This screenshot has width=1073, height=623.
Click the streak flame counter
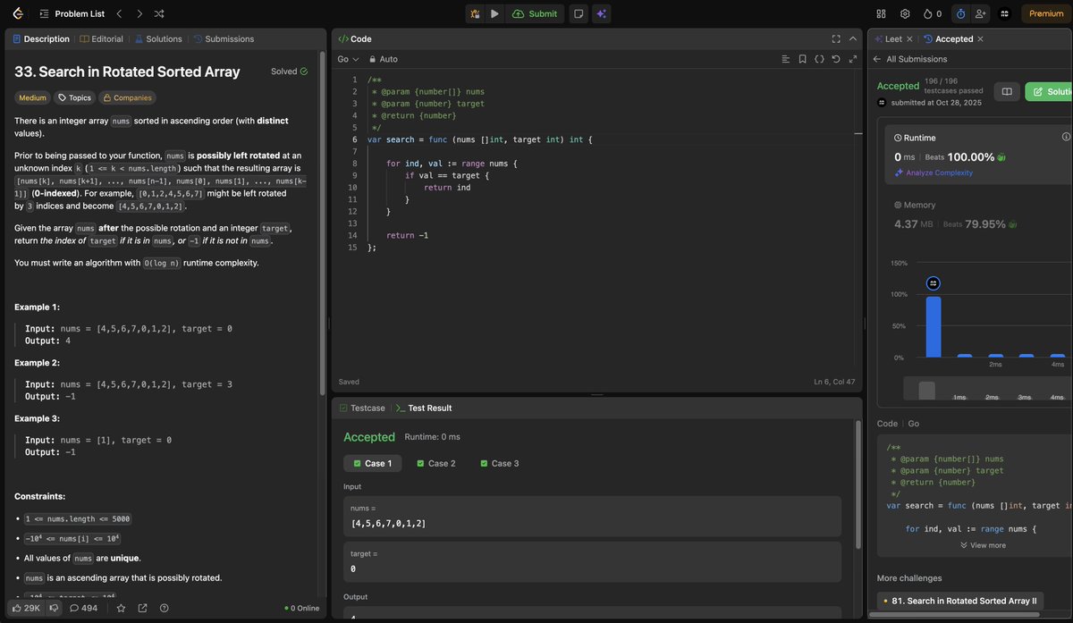pos(933,13)
